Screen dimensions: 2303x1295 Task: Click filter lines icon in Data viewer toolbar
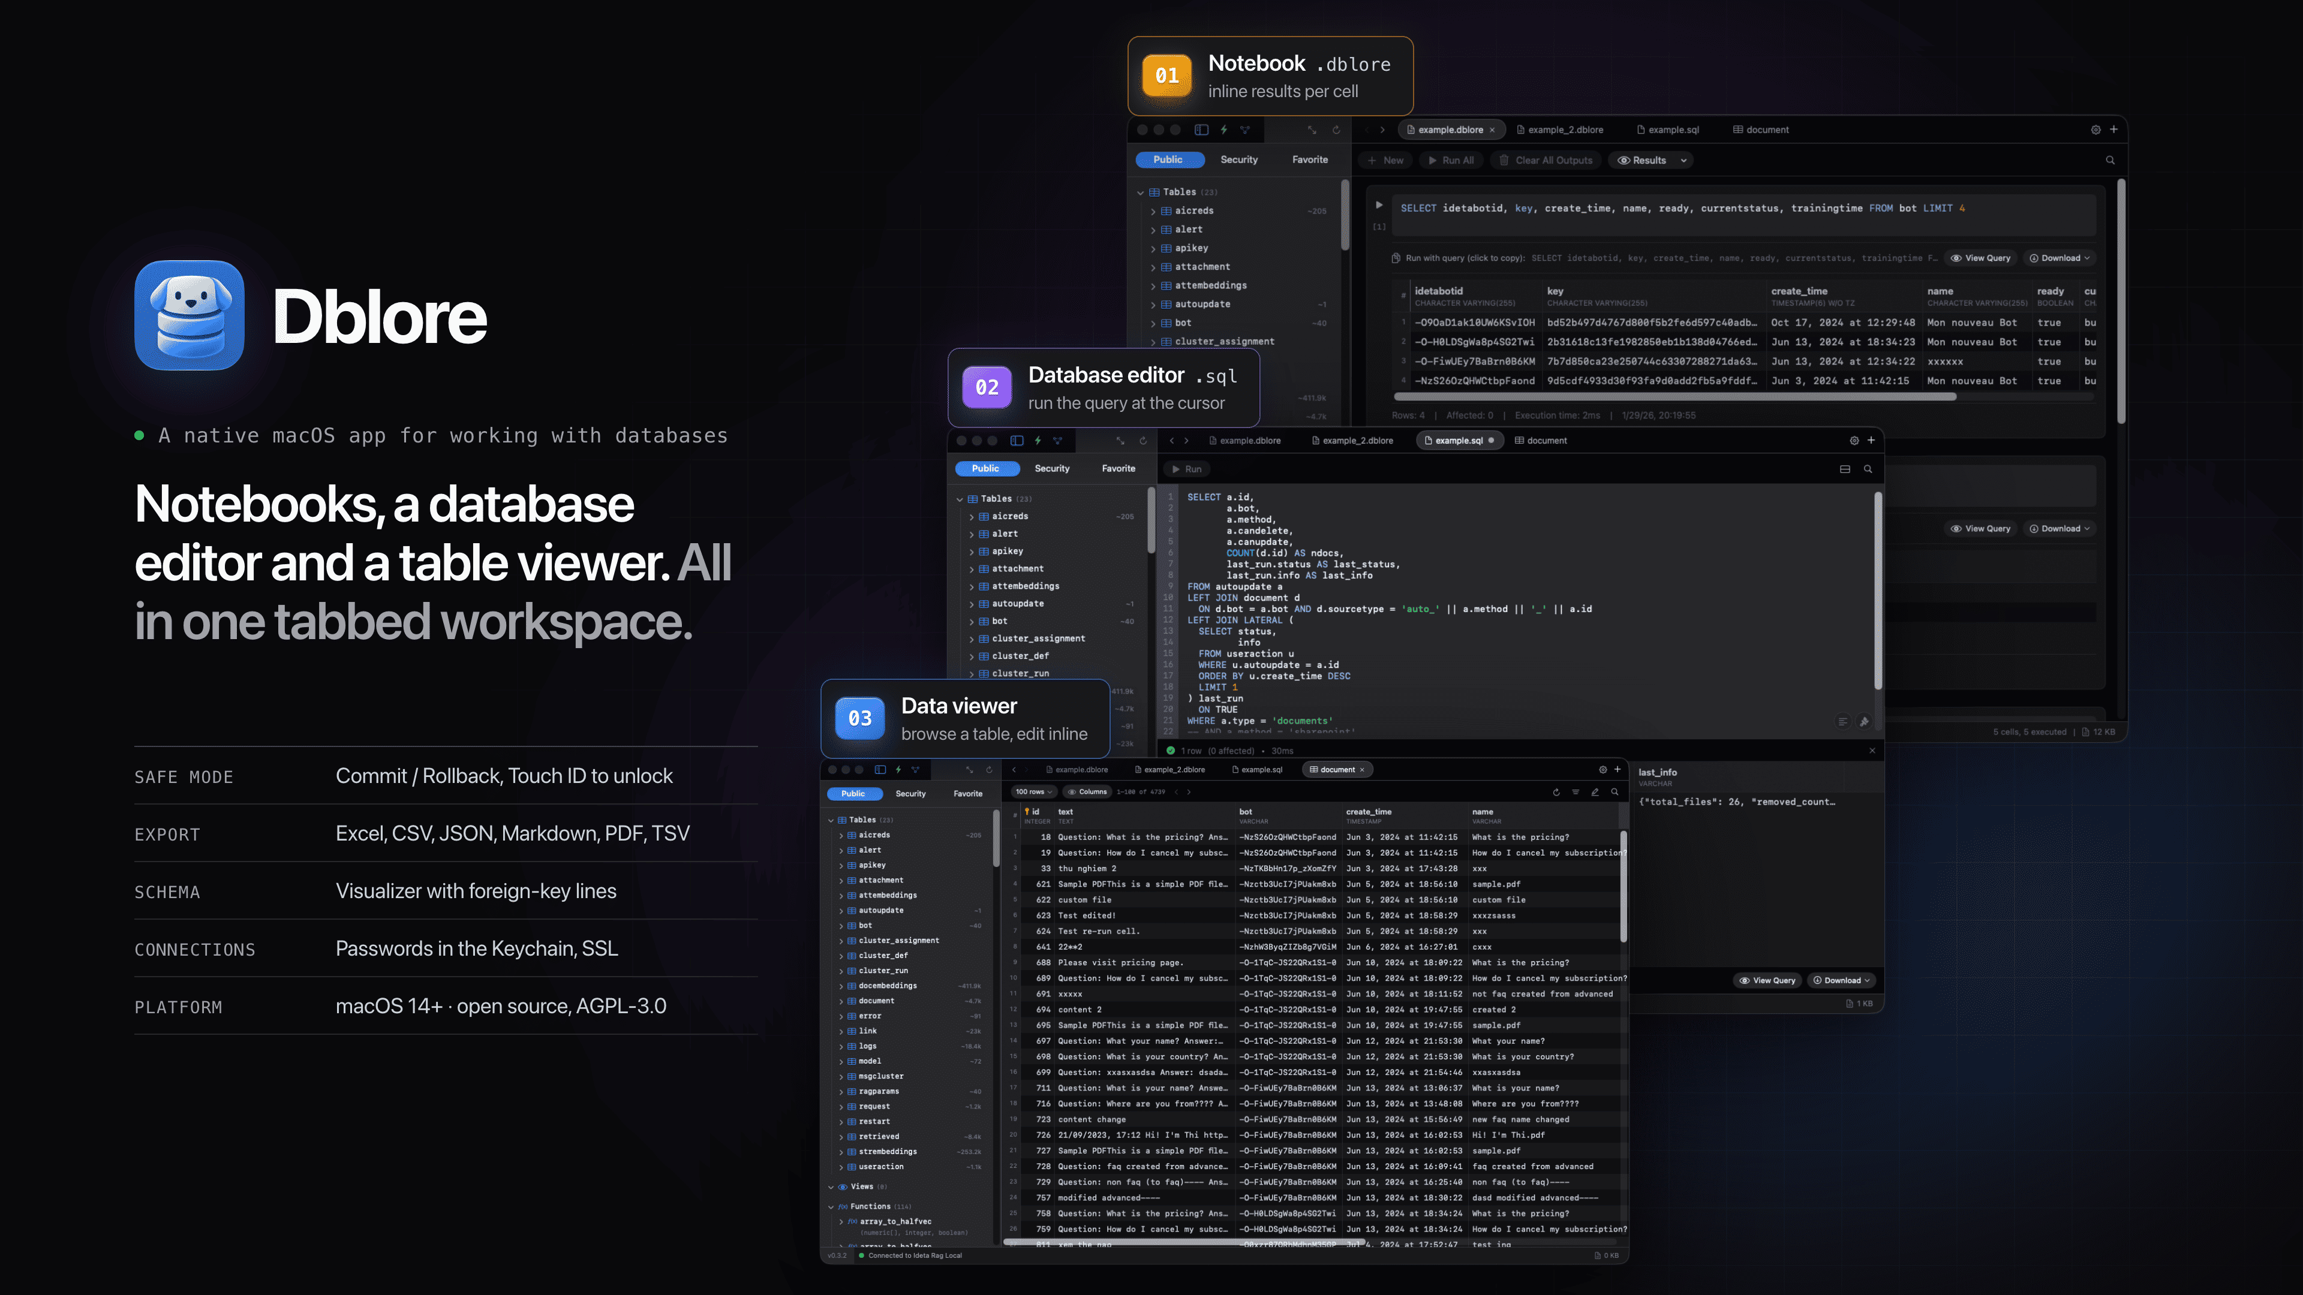click(x=1576, y=792)
